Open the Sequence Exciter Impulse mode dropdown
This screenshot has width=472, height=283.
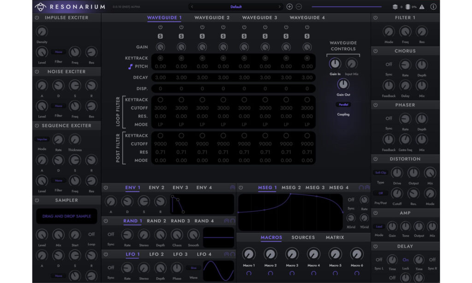[42, 139]
